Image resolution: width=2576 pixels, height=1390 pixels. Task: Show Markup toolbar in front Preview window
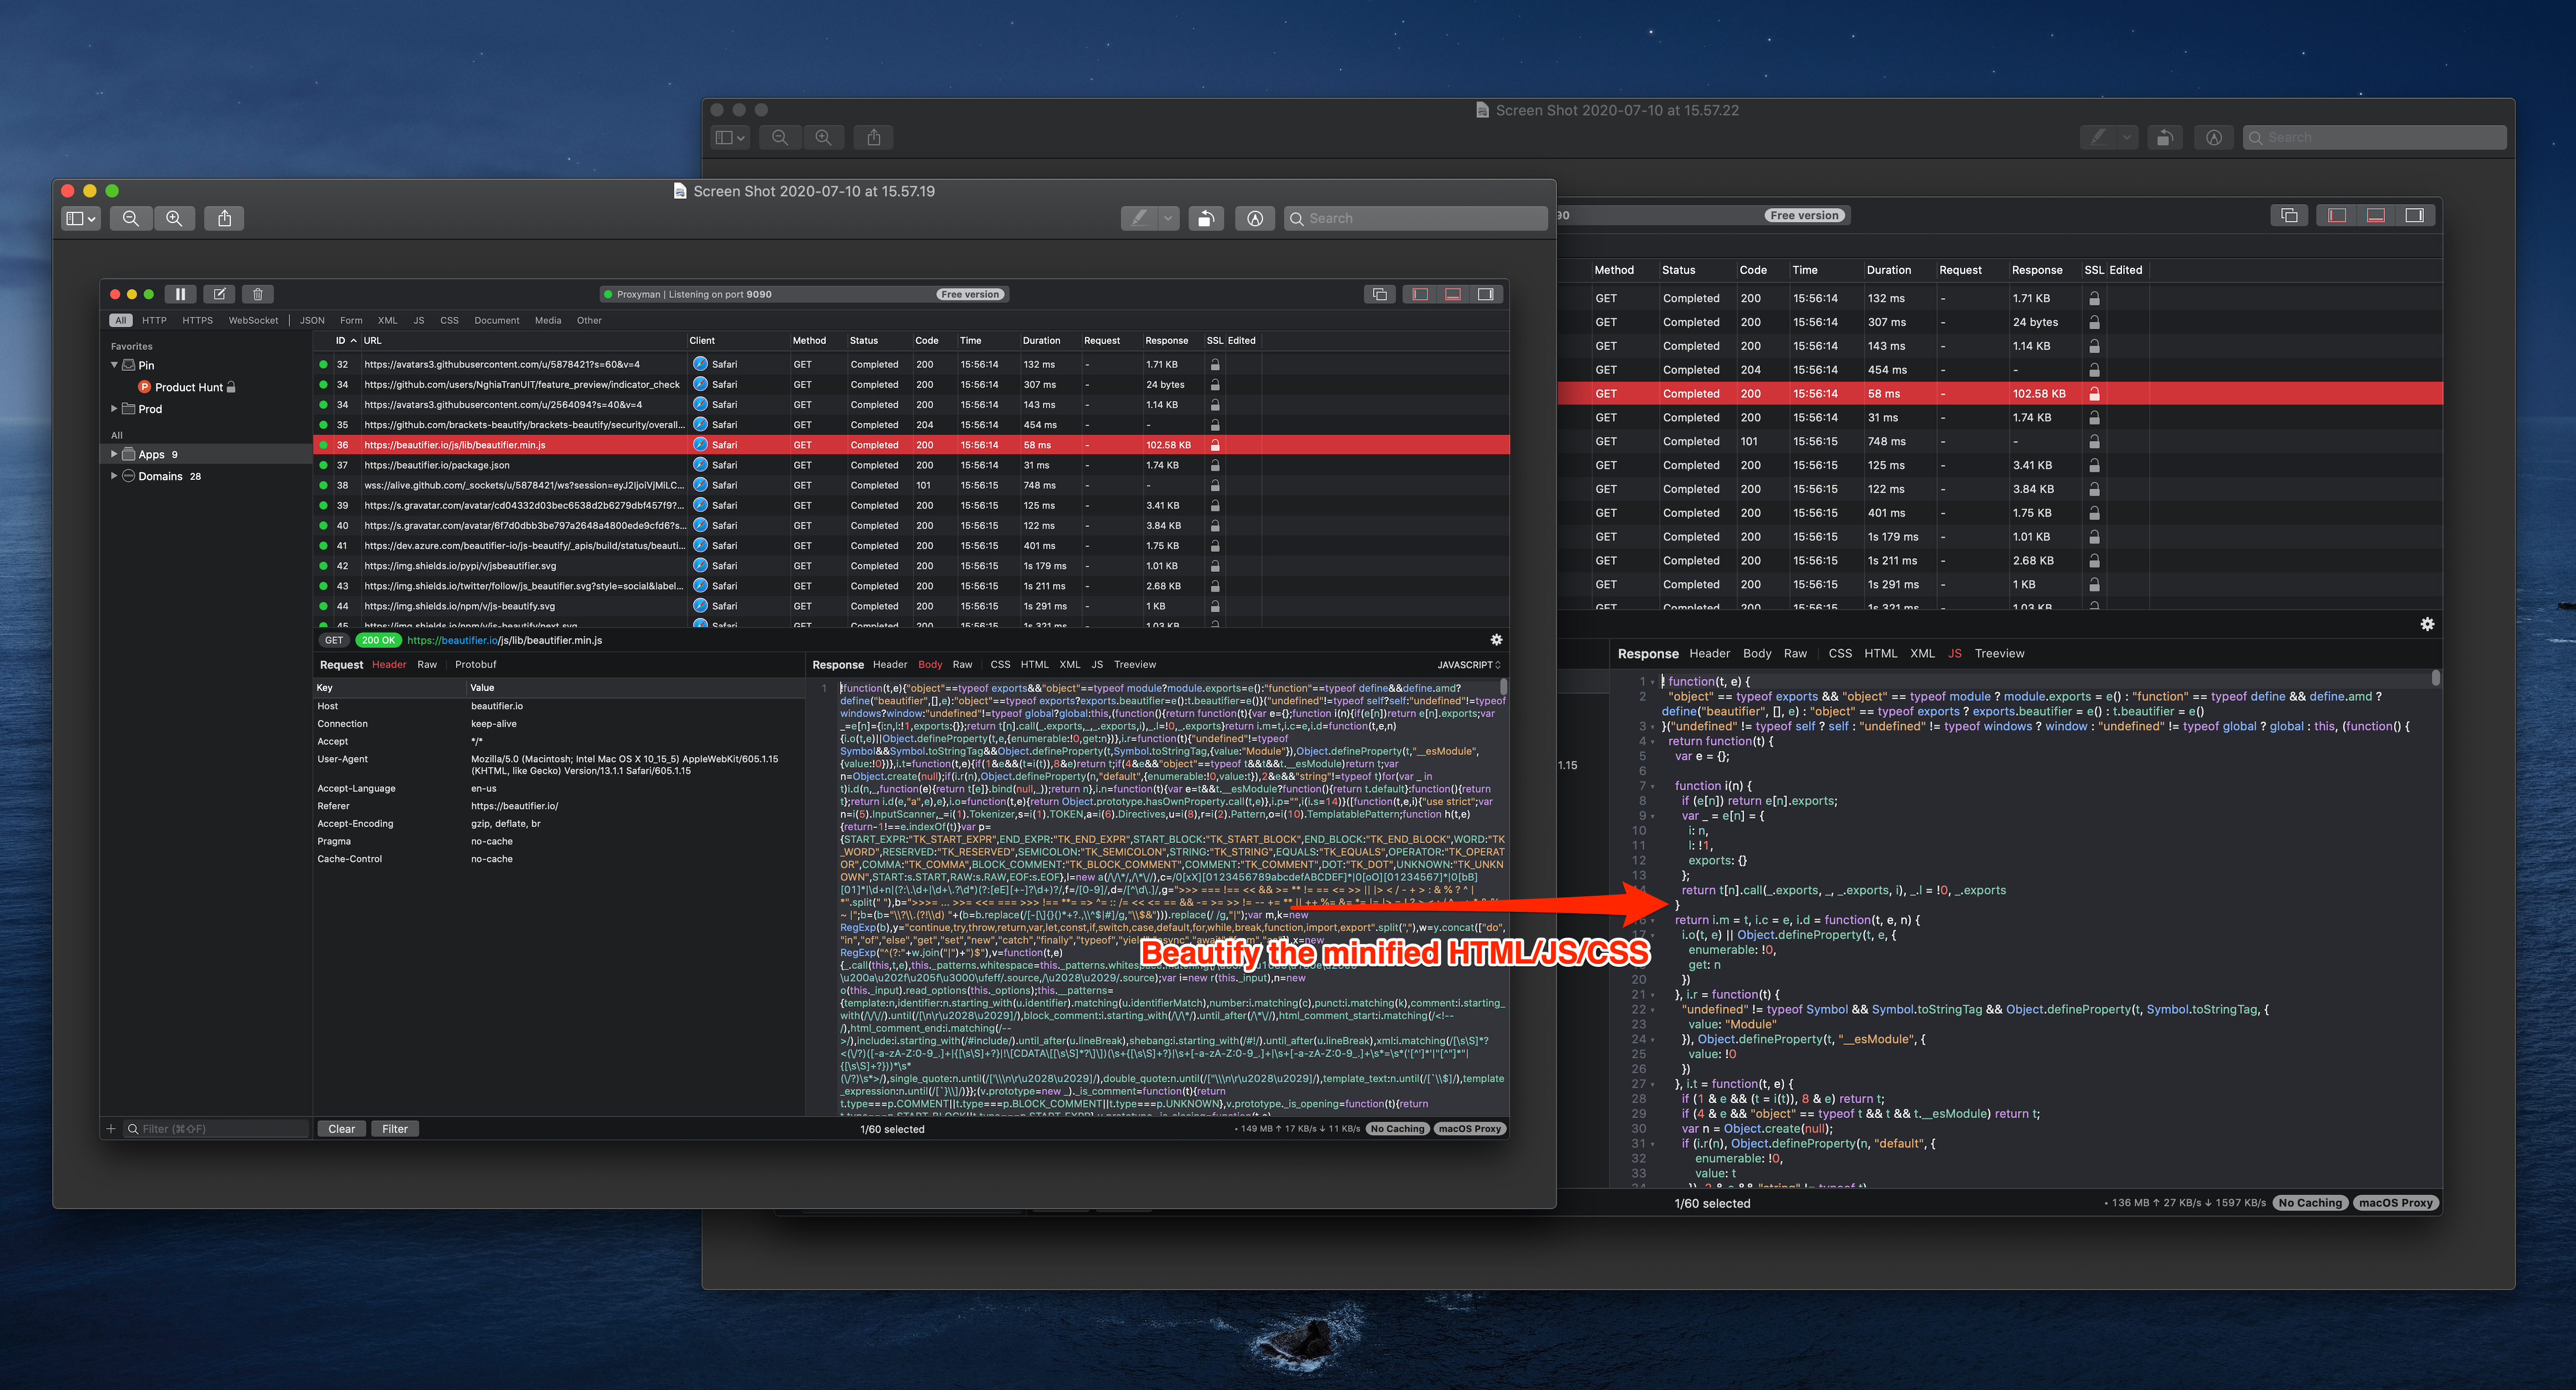[x=1255, y=218]
